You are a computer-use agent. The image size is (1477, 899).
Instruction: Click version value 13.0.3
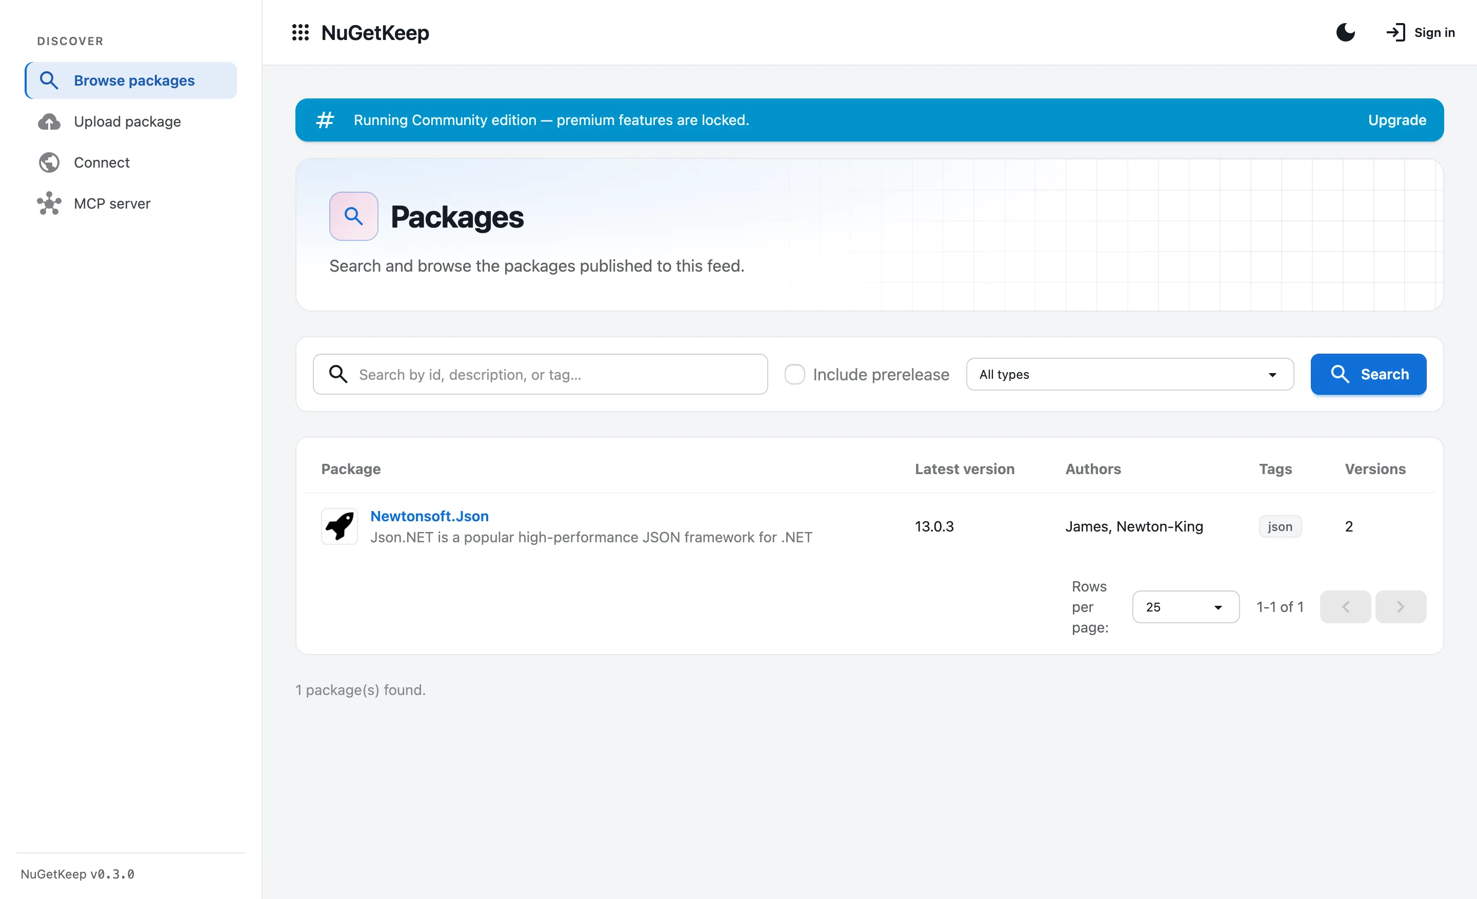coord(934,526)
